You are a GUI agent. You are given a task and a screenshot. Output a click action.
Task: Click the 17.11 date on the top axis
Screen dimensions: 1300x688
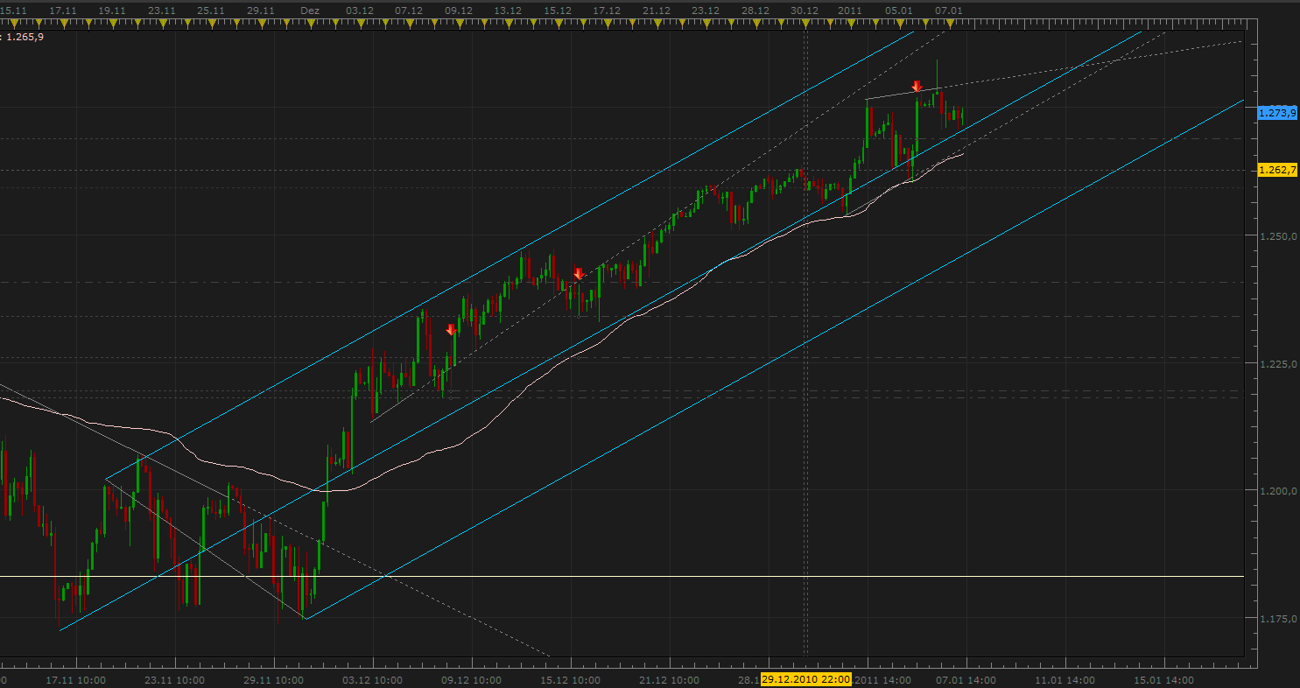tap(62, 10)
